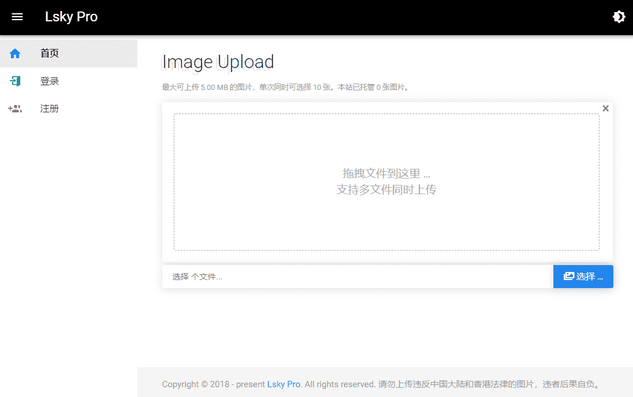Go to the 注册 sidebar entry
Screen dimensions: 633x397
(x=50, y=109)
